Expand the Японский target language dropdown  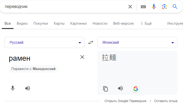(137, 42)
